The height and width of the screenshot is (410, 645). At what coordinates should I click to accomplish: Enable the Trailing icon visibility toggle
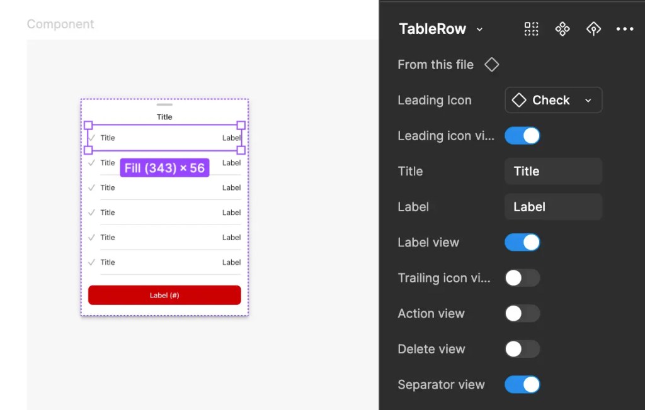pyautogui.click(x=522, y=278)
